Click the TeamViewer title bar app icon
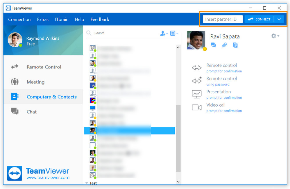Viewport: 290px width, 189px height. (x=8, y=8)
